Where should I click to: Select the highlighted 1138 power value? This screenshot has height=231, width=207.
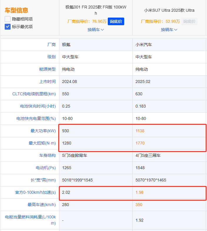[x=140, y=131]
